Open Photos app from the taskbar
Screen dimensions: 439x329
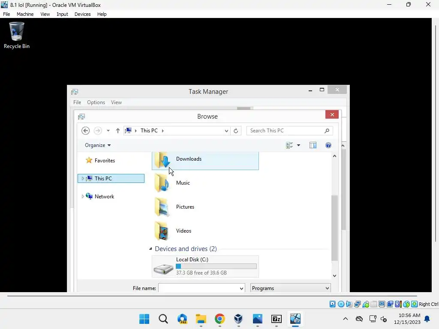[257, 319]
